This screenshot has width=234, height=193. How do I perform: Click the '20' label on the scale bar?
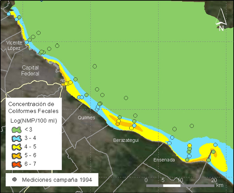(214, 180)
